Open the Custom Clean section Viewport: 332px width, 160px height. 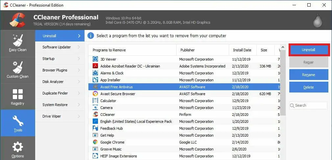pos(17,70)
